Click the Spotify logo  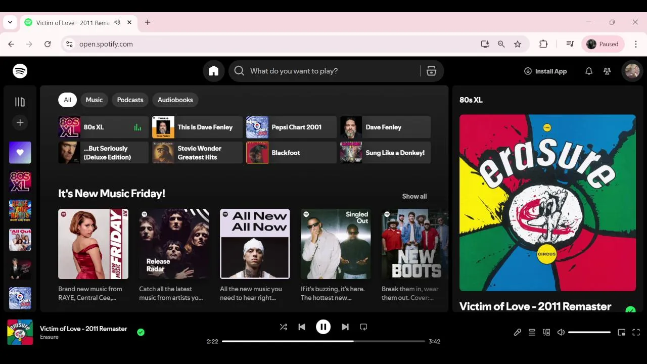[20, 71]
